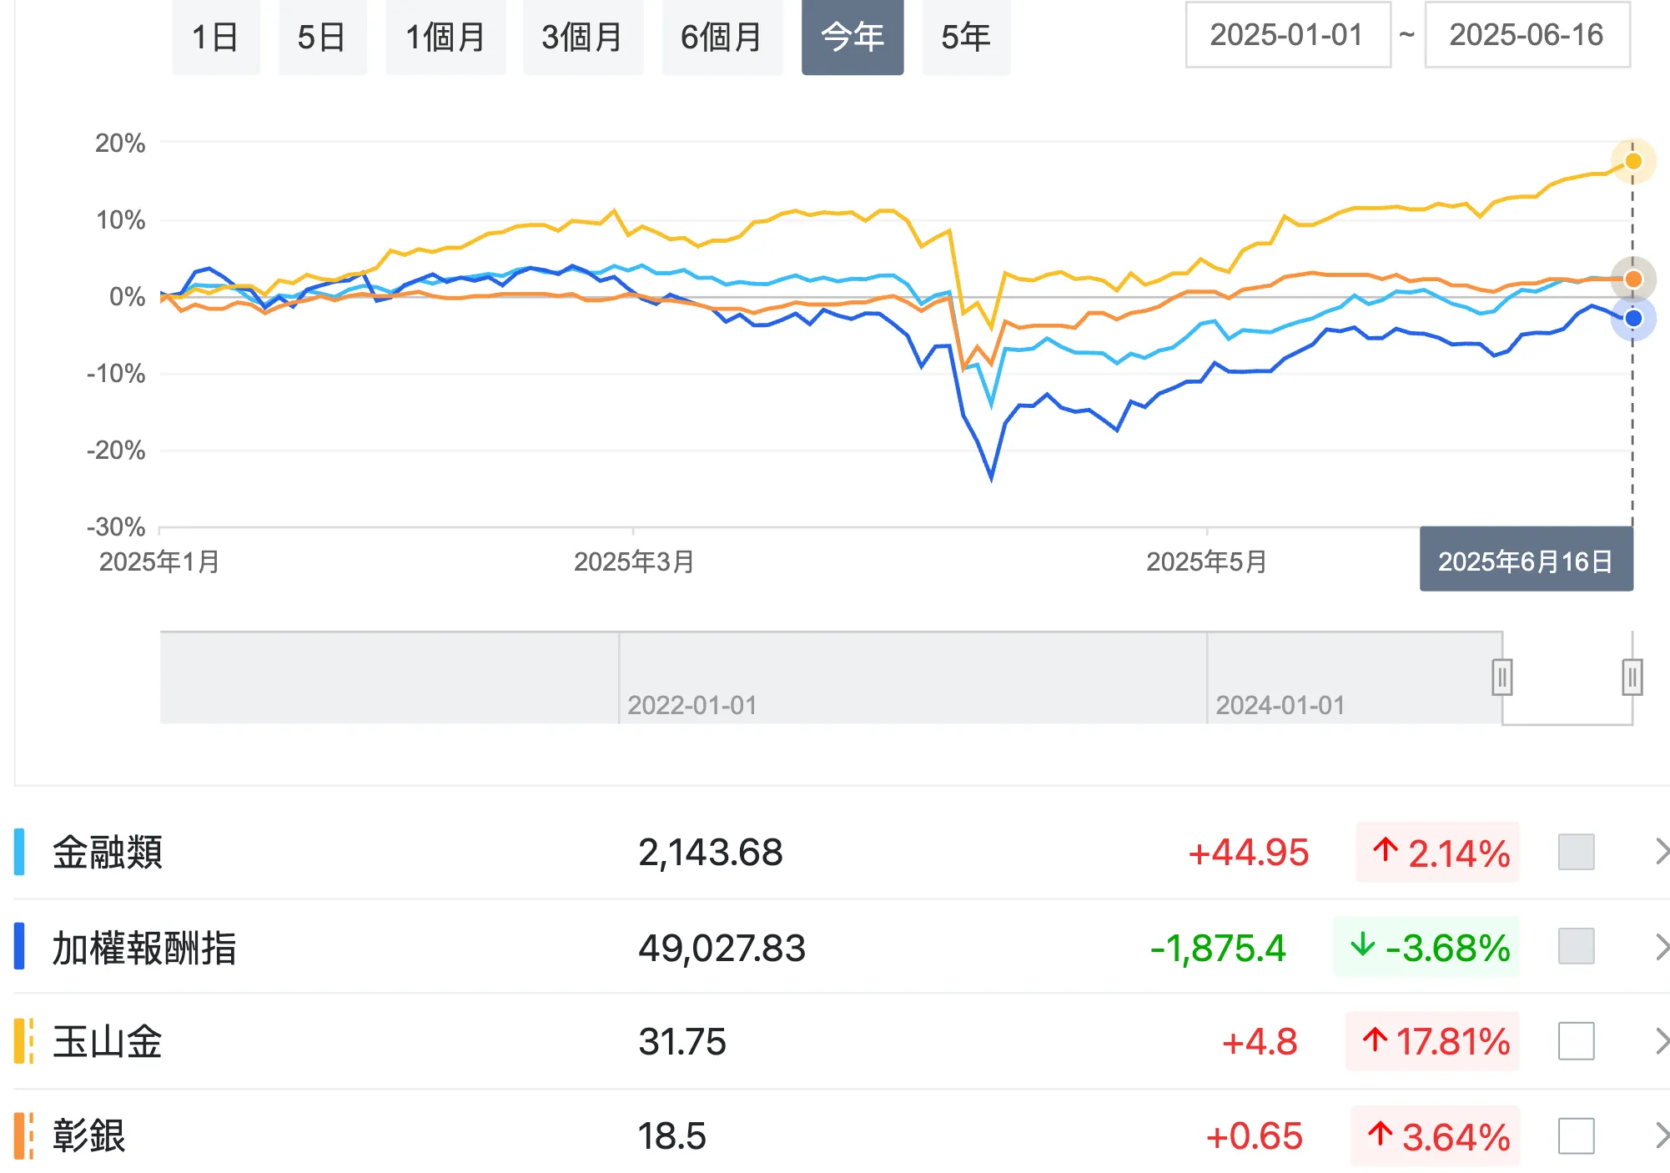The width and height of the screenshot is (1670, 1173).
Task: Click the left range slider handle
Action: pos(1501,677)
